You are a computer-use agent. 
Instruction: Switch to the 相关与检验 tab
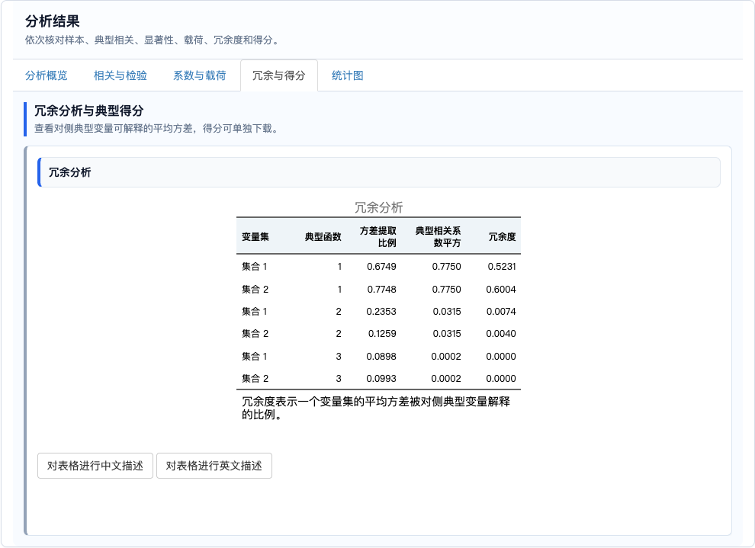[120, 75]
